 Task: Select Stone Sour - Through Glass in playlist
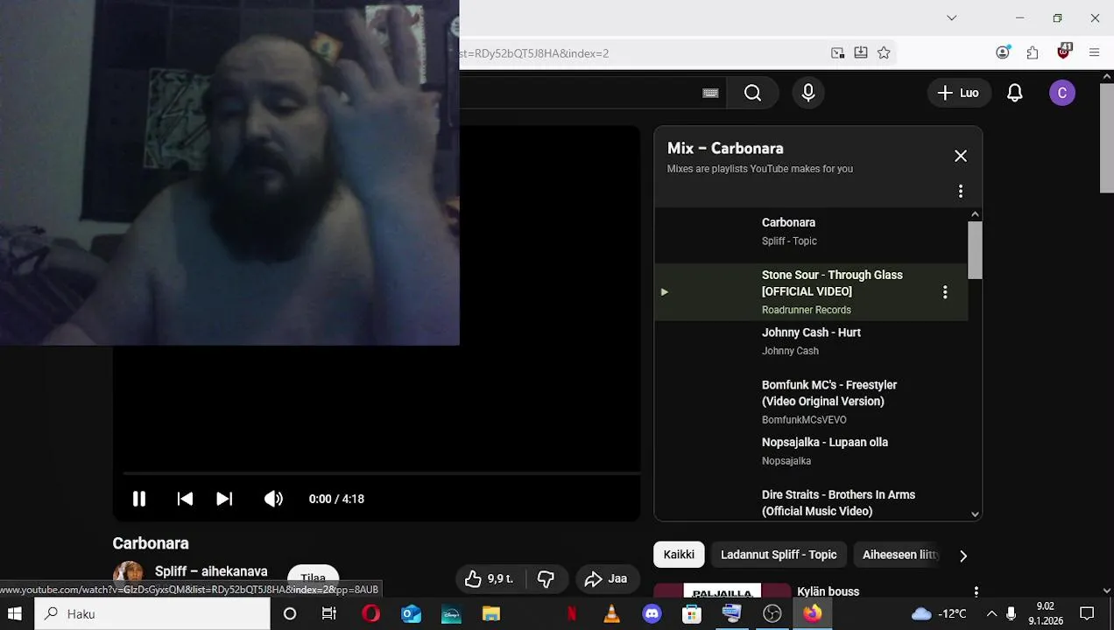click(811, 292)
